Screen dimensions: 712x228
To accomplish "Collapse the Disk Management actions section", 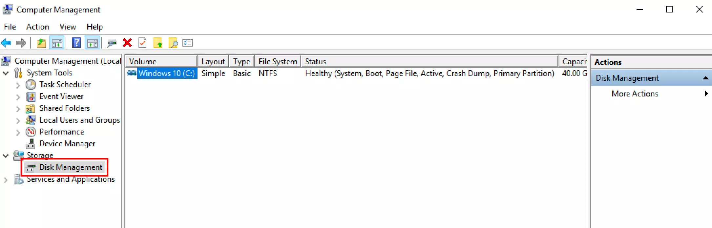I will tap(705, 78).
